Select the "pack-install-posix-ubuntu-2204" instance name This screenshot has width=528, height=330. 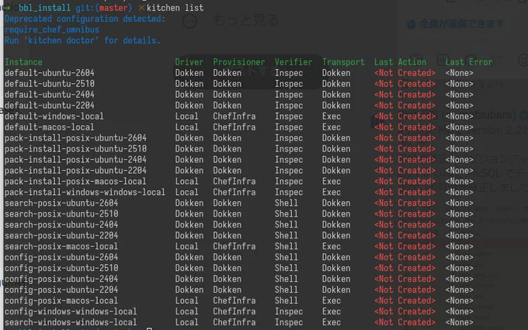click(x=75, y=170)
